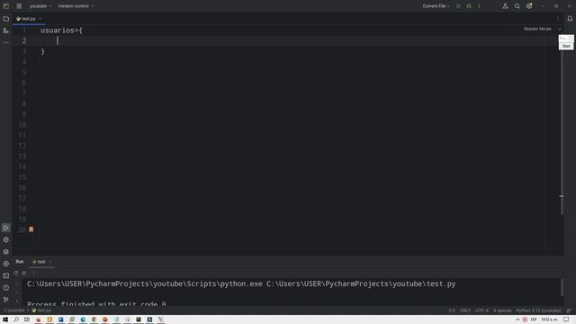Change file encoding UTF-8 in status bar
This screenshot has width=576, height=324.
point(482,310)
